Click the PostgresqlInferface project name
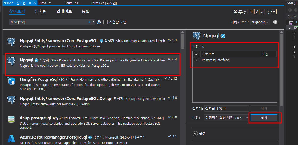The height and width of the screenshot is (145, 298). click(215, 60)
